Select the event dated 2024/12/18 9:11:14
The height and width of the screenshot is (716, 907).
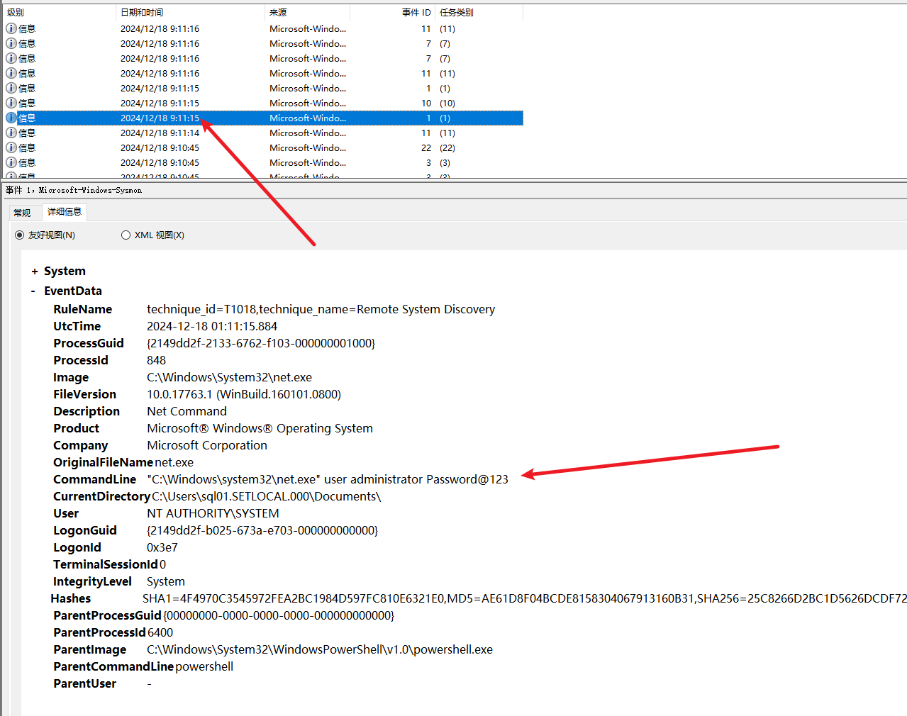click(x=264, y=133)
